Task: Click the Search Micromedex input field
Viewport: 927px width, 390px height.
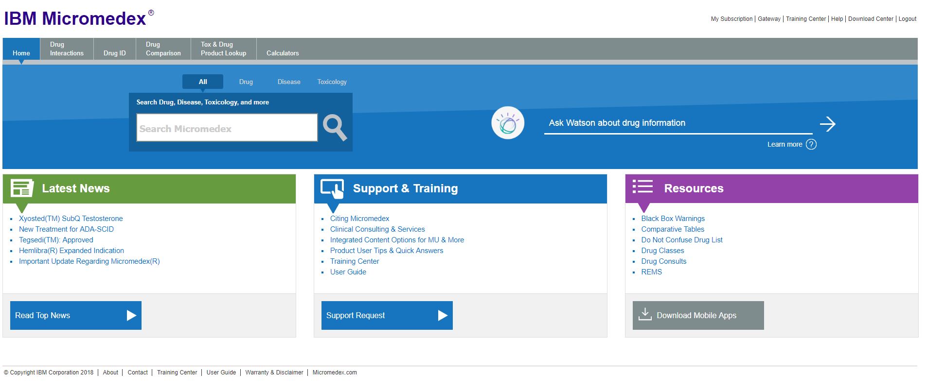Action: tap(227, 128)
